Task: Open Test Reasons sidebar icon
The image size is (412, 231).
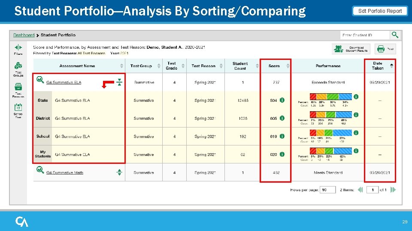Action: [x=18, y=87]
